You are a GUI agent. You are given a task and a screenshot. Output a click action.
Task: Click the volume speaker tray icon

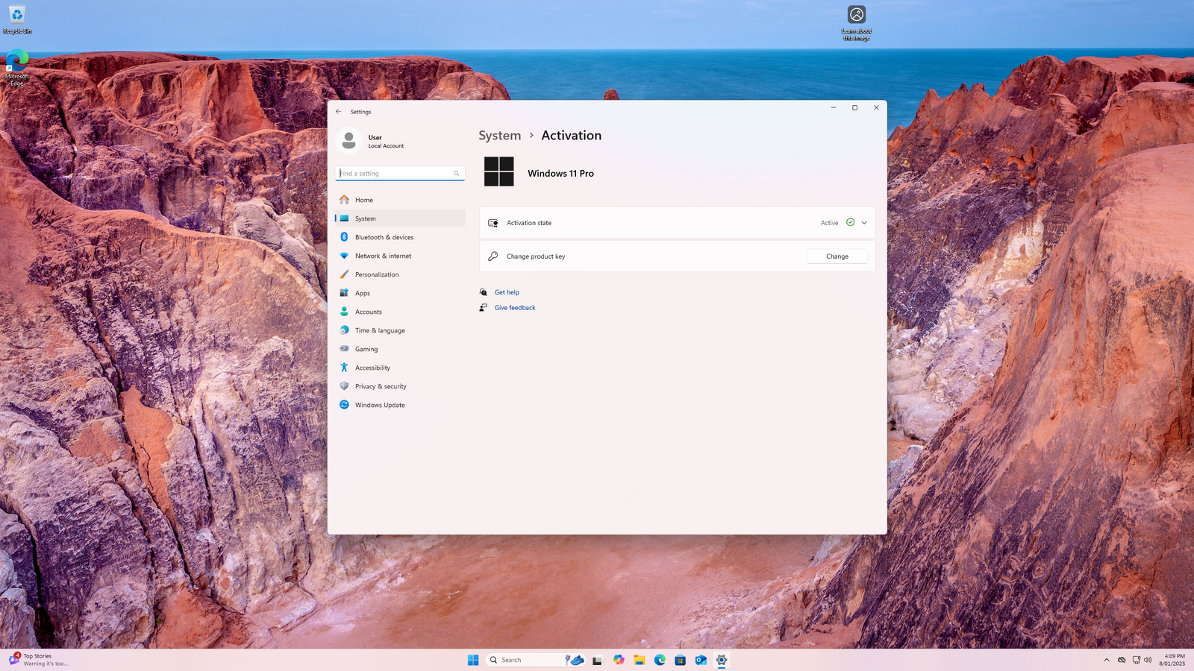(1148, 660)
